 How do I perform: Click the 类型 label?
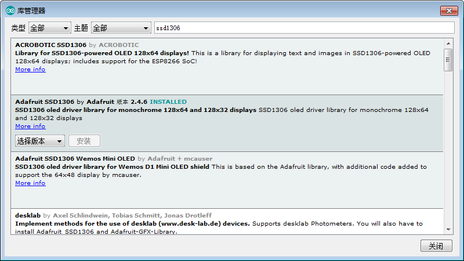(19, 28)
